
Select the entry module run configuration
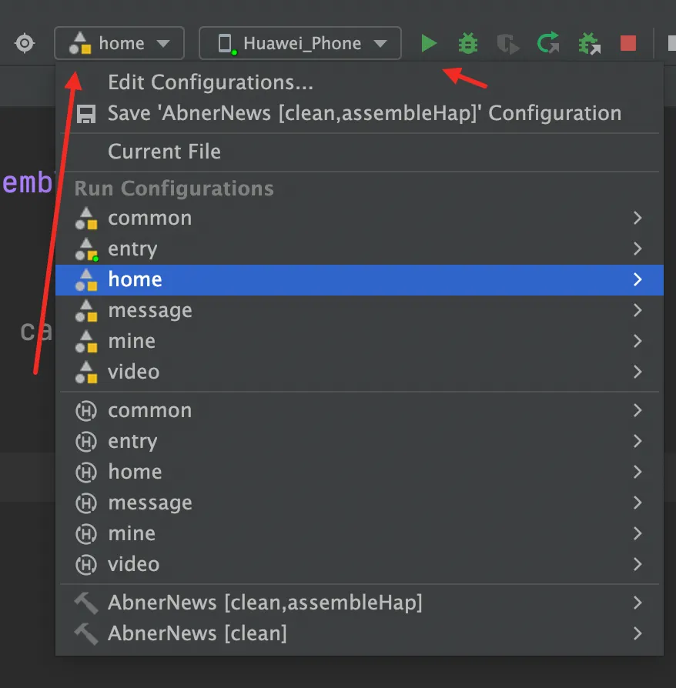[132, 249]
